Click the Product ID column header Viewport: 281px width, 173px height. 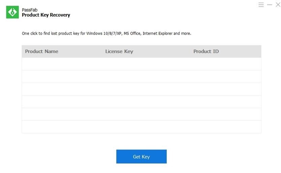click(206, 51)
